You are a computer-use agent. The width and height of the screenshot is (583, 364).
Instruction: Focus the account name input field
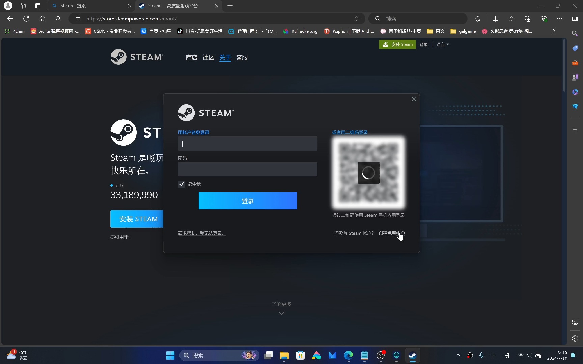[248, 143]
